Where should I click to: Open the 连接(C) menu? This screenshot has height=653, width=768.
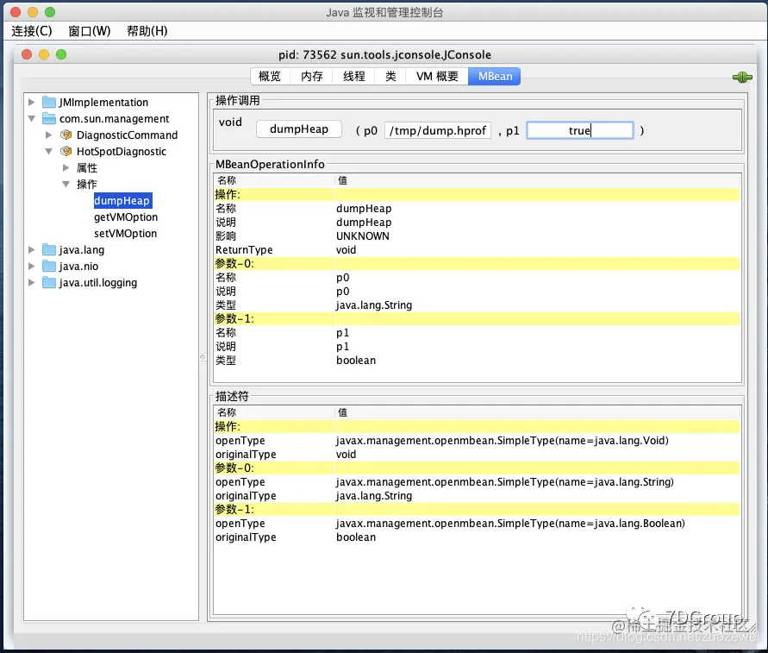[32, 31]
